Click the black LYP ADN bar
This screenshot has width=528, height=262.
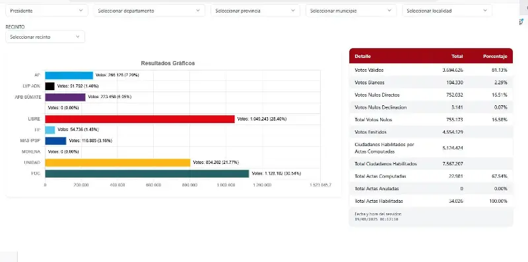50,86
